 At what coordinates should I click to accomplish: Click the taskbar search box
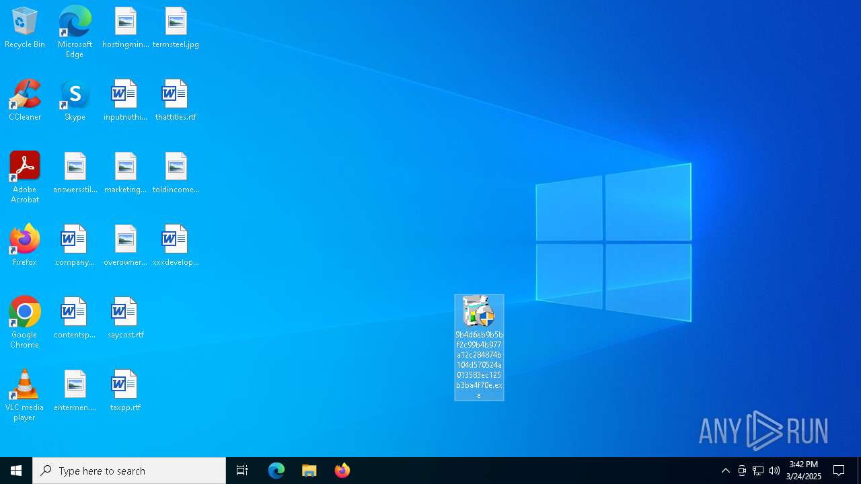tap(129, 471)
